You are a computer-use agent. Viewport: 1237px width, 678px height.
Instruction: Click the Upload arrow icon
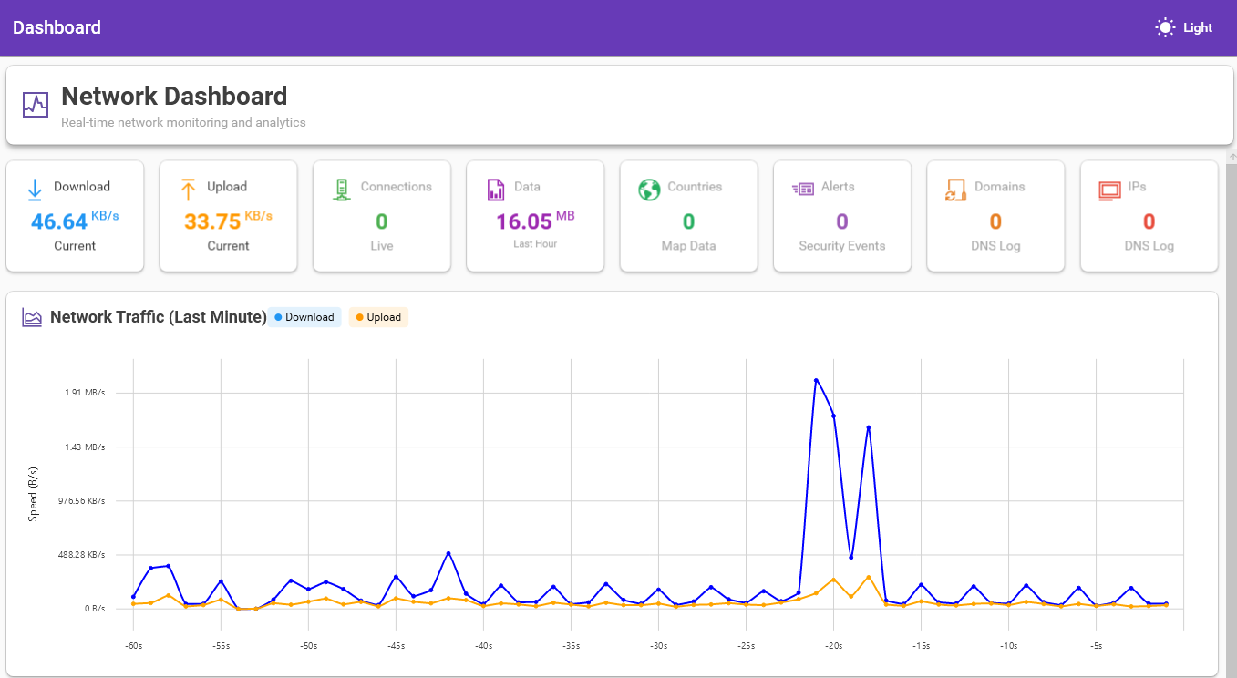pos(188,189)
